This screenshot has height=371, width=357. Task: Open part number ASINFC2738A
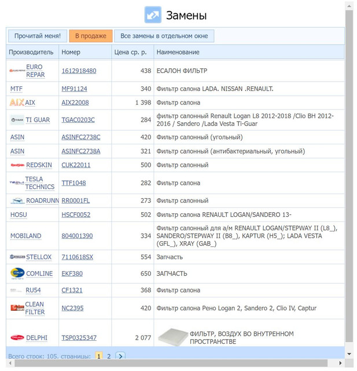(x=81, y=151)
